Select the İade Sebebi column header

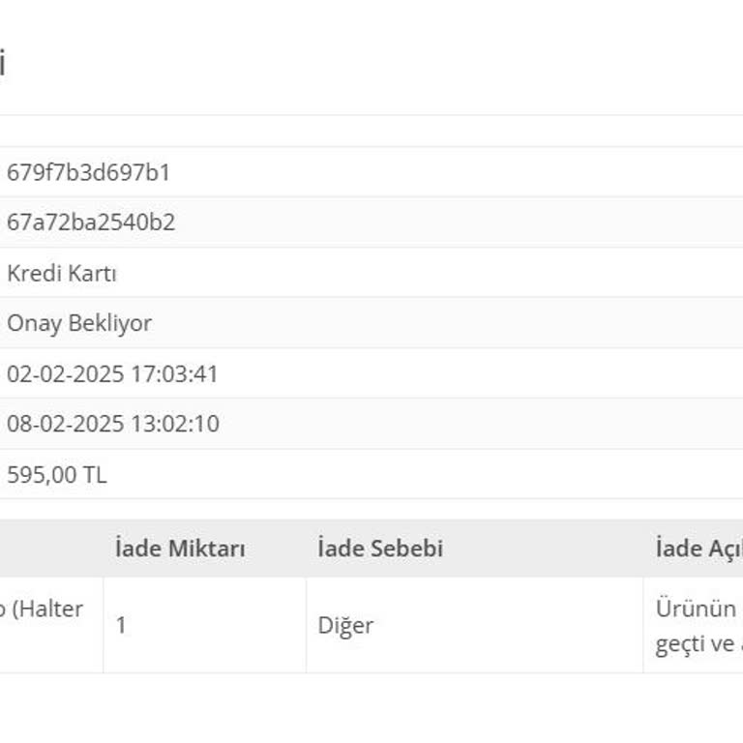click(380, 549)
